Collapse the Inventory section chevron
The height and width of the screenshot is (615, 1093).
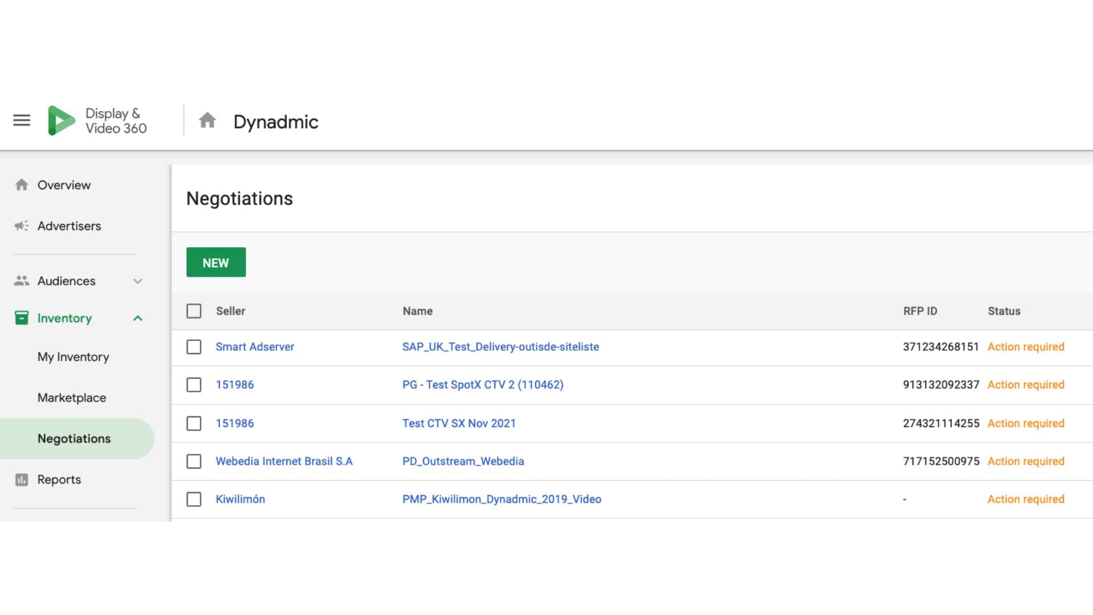click(138, 318)
